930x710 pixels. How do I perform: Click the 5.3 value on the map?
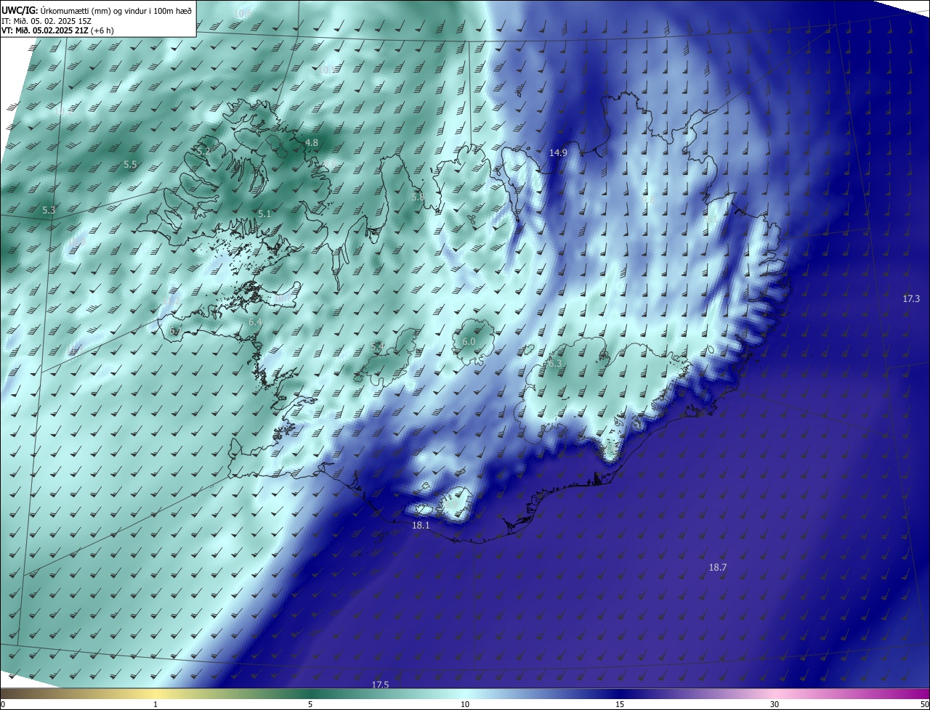pos(49,210)
